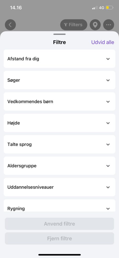The height and width of the screenshot is (258, 119).
Task: Expand Talte sprog chevron
Action: (x=108, y=144)
